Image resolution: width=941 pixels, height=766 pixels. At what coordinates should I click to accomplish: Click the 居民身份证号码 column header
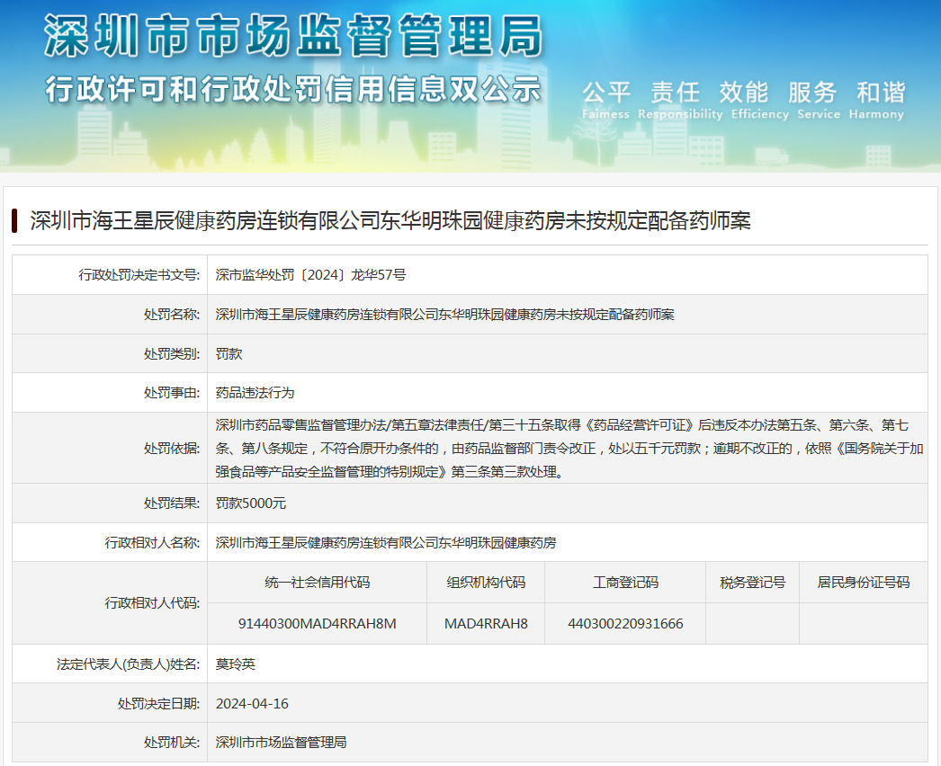[864, 583]
